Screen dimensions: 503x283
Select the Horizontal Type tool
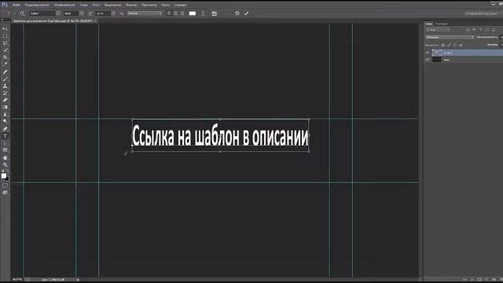coord(5,136)
